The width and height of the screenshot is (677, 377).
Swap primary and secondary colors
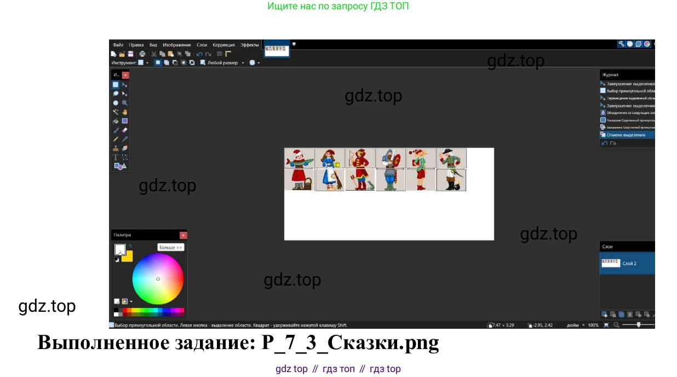130,246
